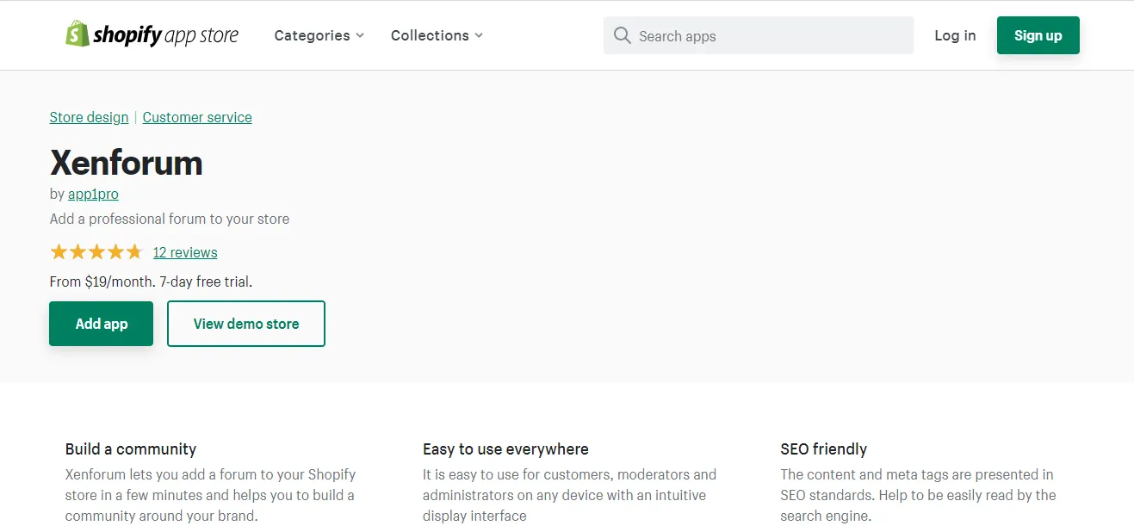Click the third gold rating star
Viewport: 1134px width, 532px height.
click(96, 252)
